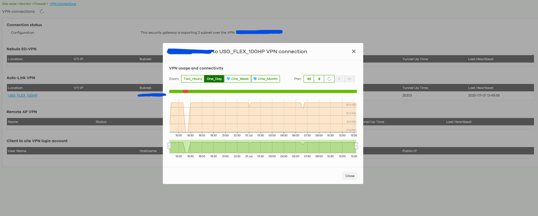Pan chart to the latest data (double right arrow)
Viewport: 538px width, 216px height.
pyautogui.click(x=350, y=79)
